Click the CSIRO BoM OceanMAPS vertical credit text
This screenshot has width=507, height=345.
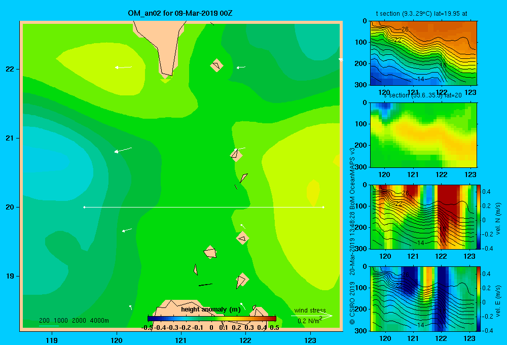click(x=352, y=235)
